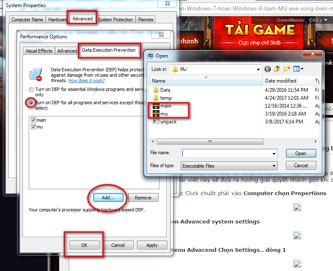Click the Create New Folder icon
The height and width of the screenshot is (271, 333).
click(x=286, y=69)
